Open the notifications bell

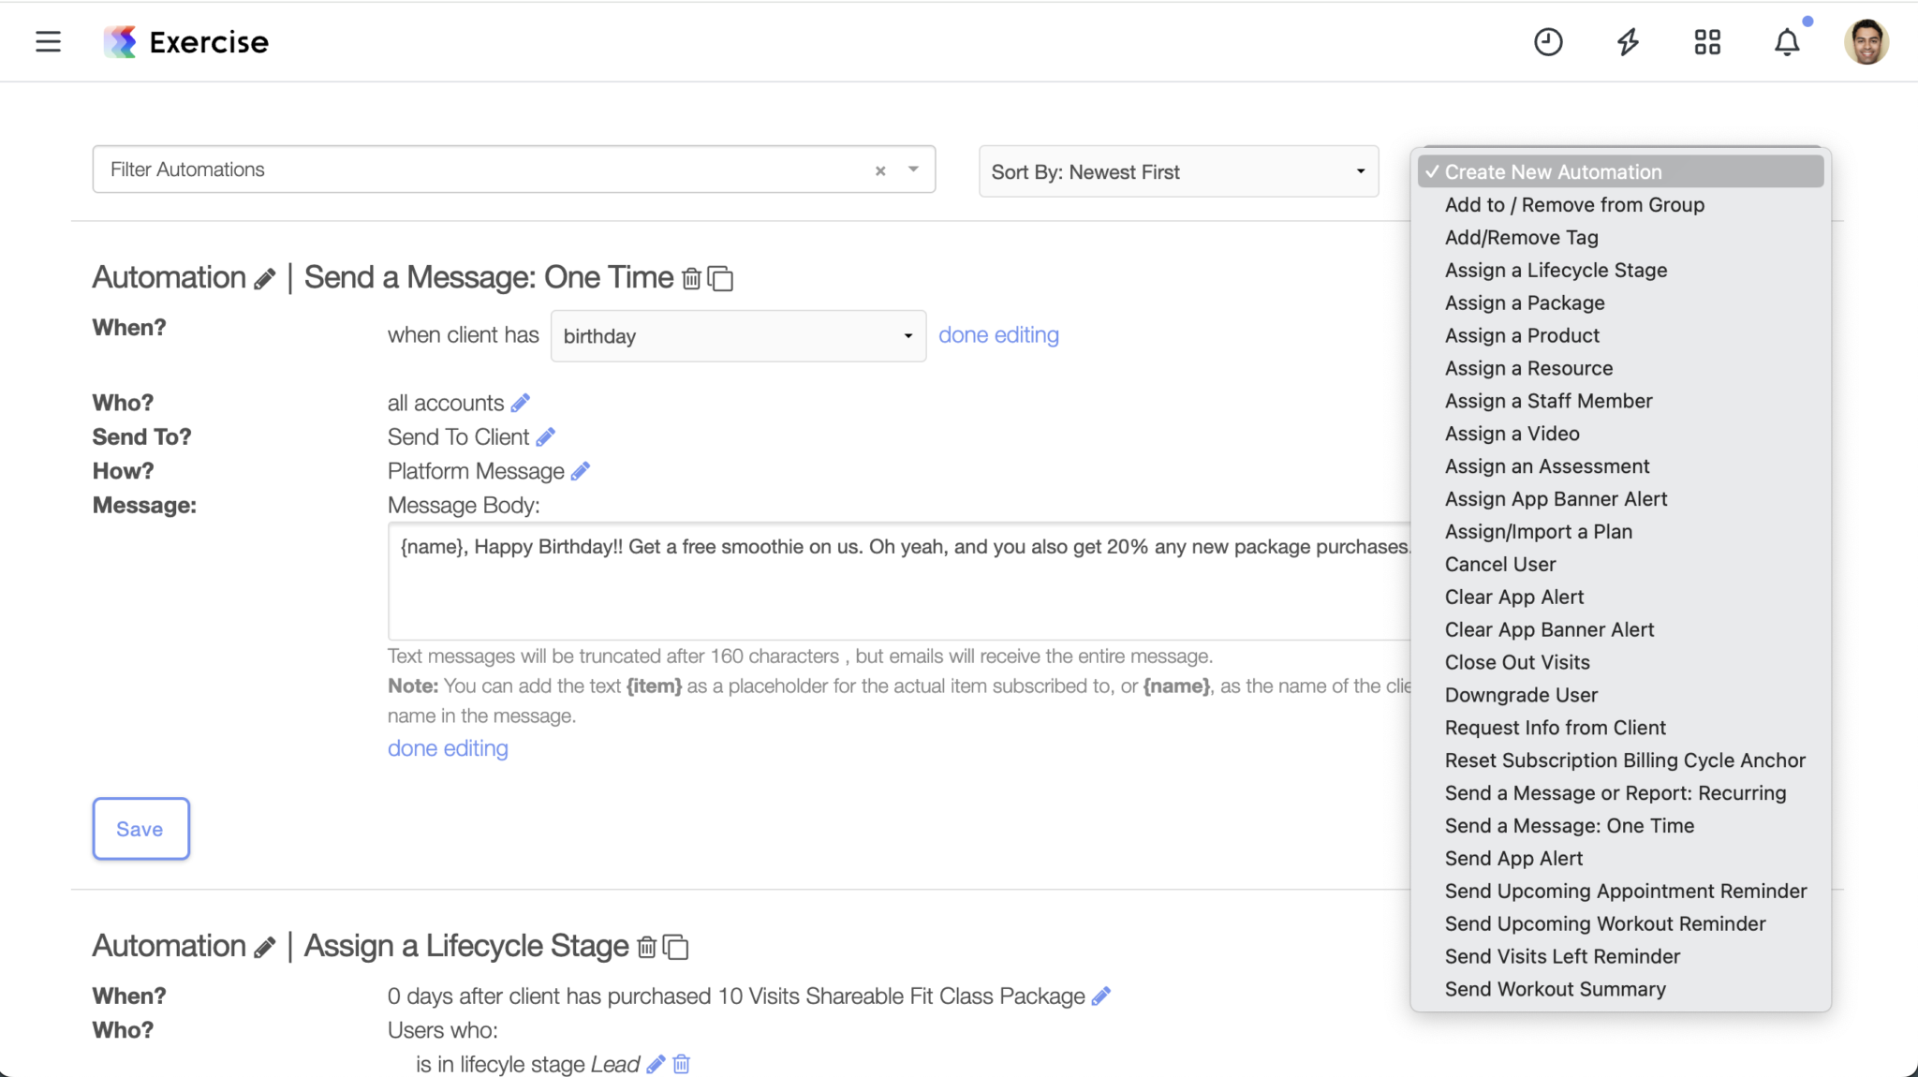coord(1787,42)
